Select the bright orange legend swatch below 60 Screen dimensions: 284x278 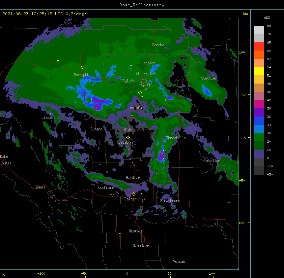click(259, 54)
